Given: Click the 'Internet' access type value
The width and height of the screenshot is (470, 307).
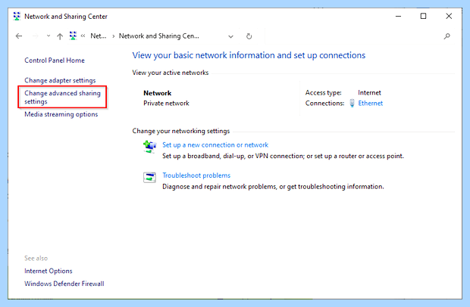Looking at the screenshot, I should pos(369,93).
